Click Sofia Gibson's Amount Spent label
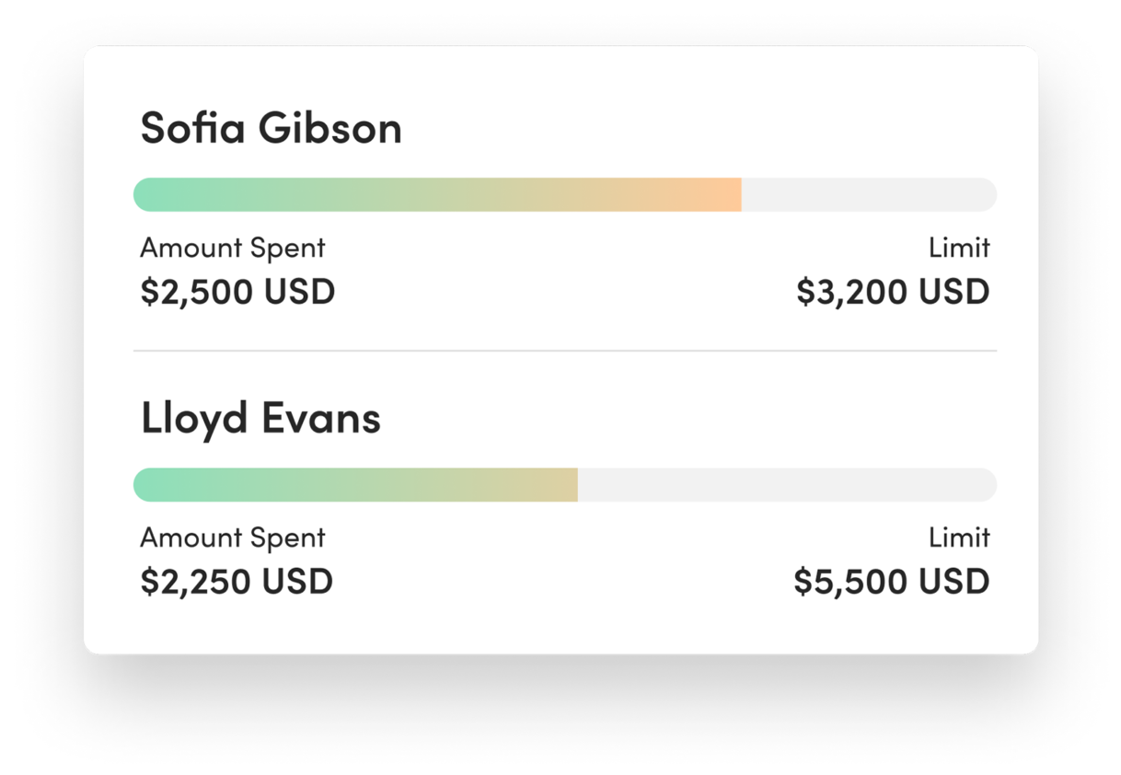The width and height of the screenshot is (1121, 775). click(x=233, y=248)
